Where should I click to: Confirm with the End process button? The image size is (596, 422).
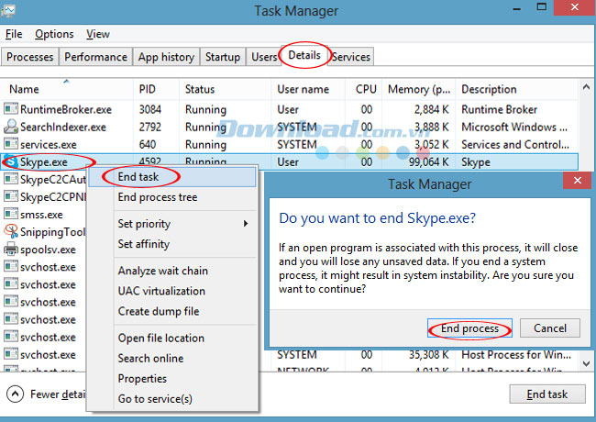pyautogui.click(x=469, y=328)
